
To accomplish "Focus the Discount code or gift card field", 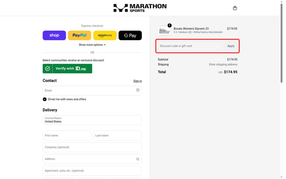I will point(190,46).
